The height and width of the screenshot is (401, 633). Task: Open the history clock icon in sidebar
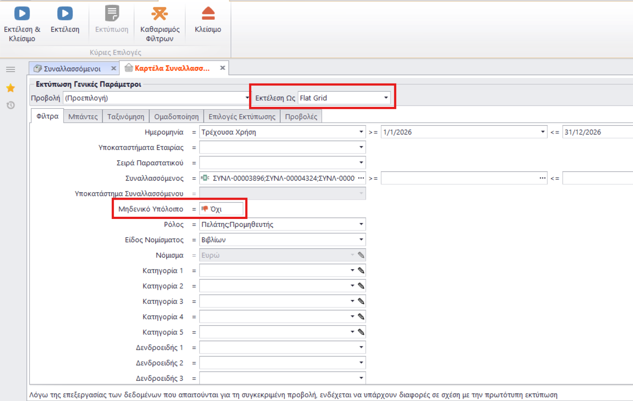coord(11,105)
